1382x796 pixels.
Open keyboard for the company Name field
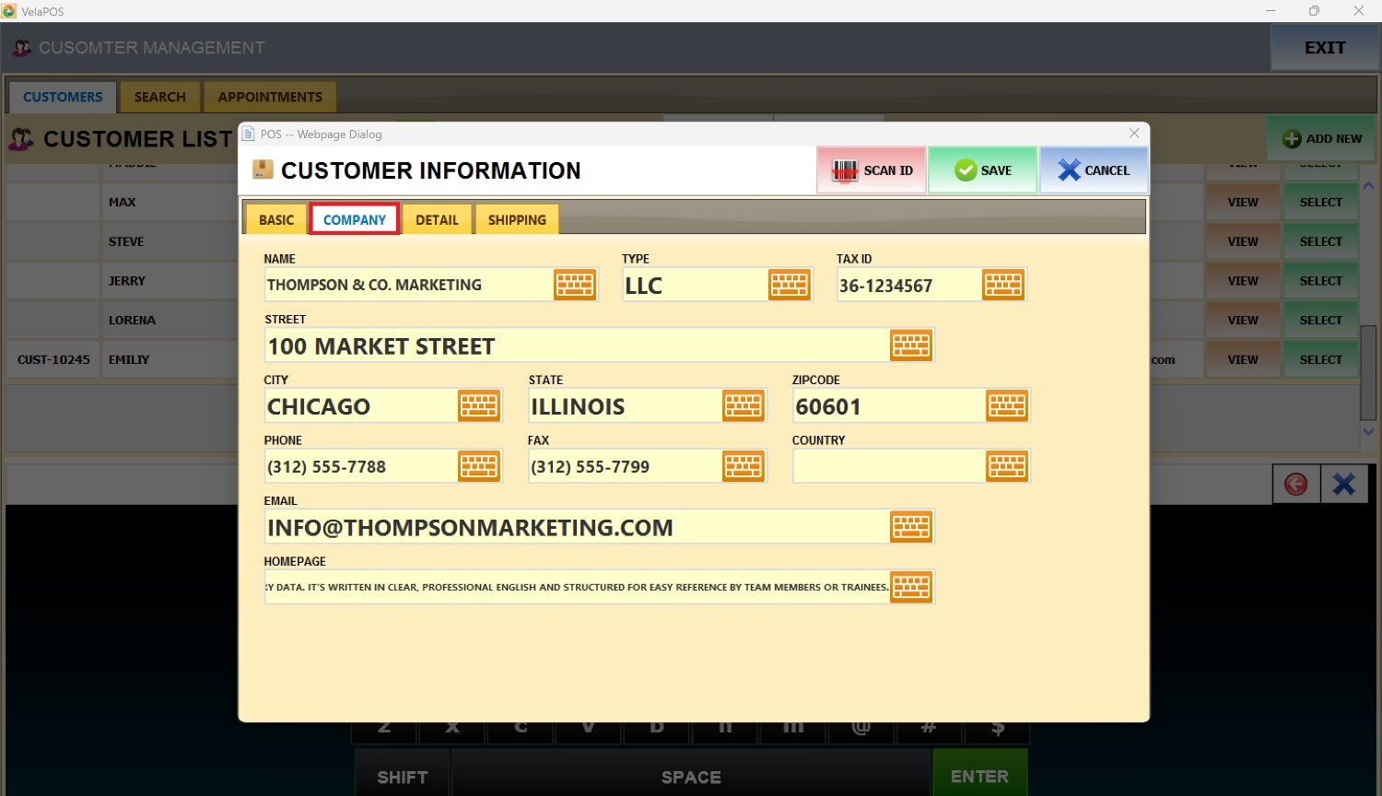(574, 285)
